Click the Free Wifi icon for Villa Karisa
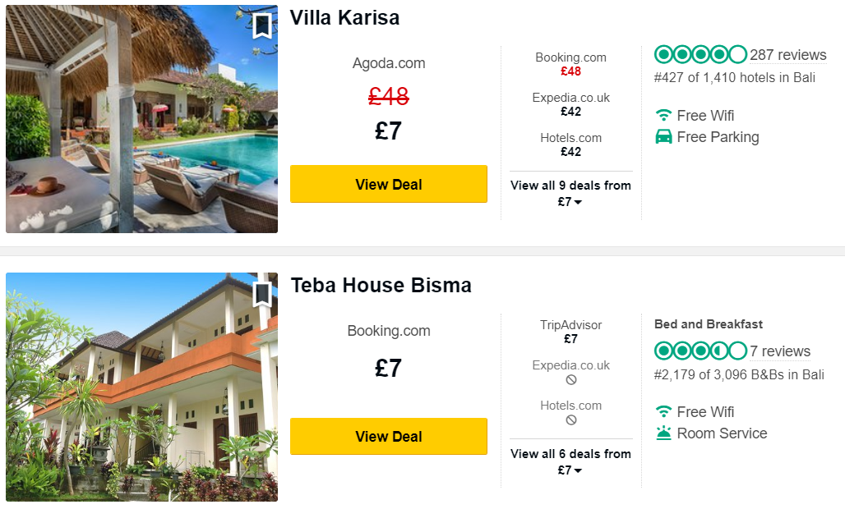The height and width of the screenshot is (509, 845). (663, 115)
